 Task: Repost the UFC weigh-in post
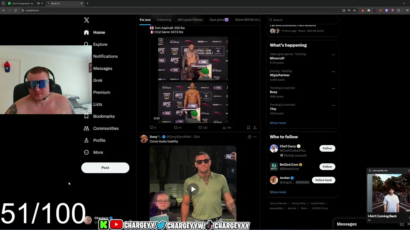click(177, 127)
